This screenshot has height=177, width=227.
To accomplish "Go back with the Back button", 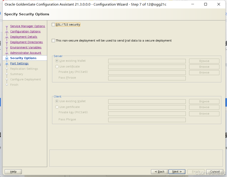I will 160,172.
